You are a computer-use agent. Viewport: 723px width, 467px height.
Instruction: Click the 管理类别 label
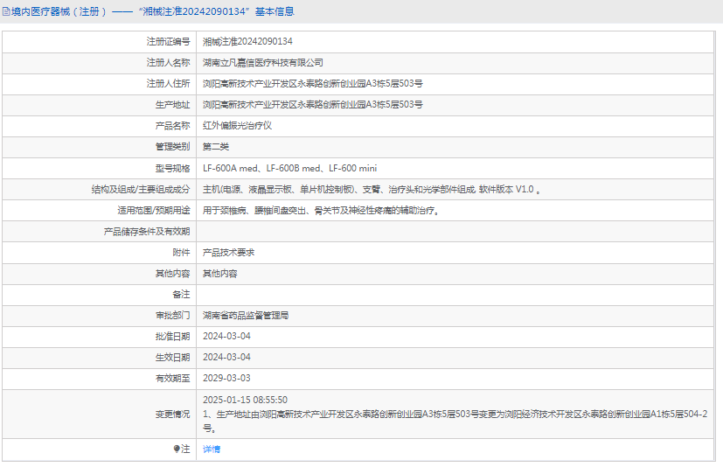pos(172,147)
